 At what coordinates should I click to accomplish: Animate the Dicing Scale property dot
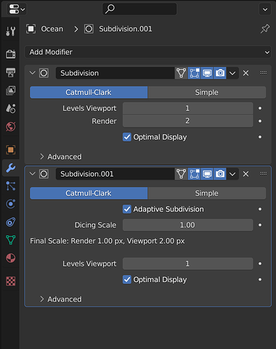260,225
